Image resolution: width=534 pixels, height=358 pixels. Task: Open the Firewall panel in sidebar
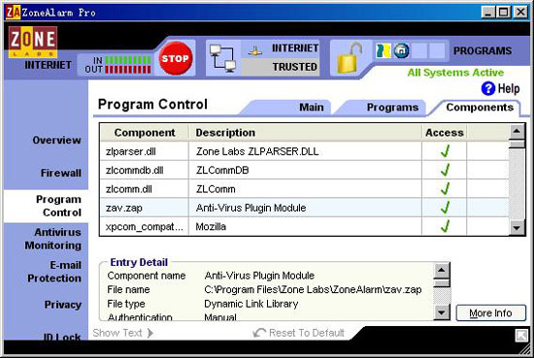click(x=61, y=173)
